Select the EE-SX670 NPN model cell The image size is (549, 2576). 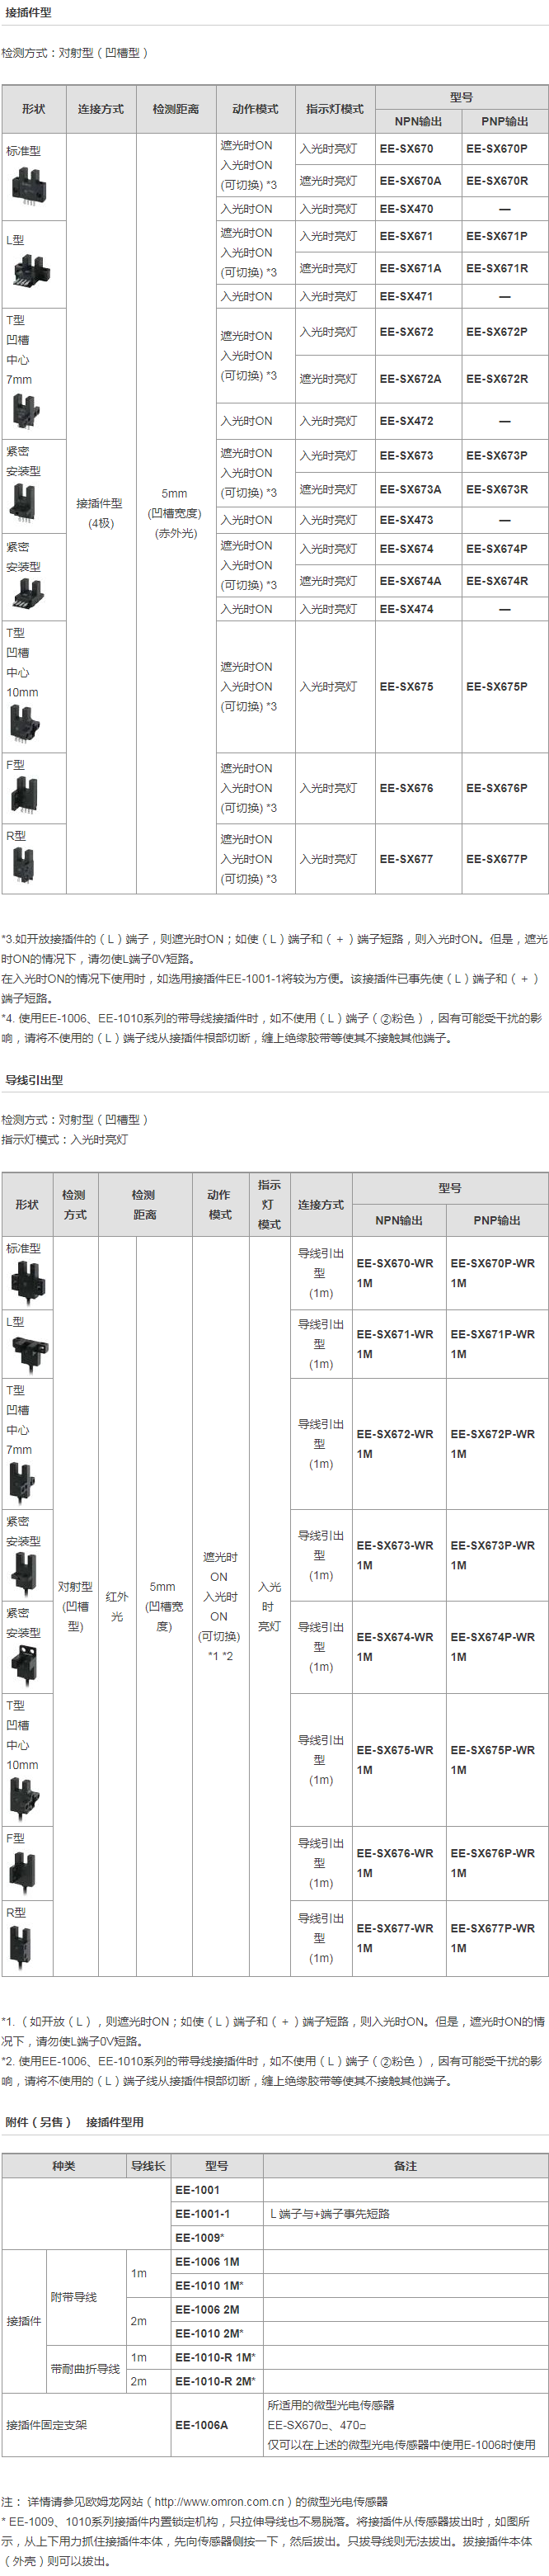tap(418, 148)
